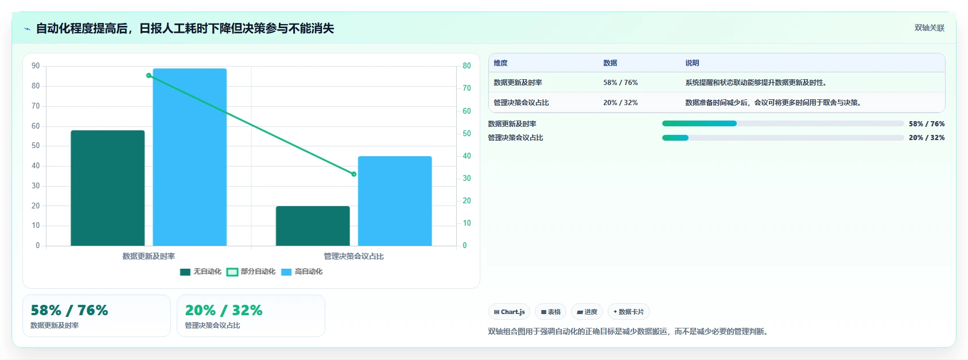The height and width of the screenshot is (360, 968).
Task: Toggle the 无自动化 legend entry
Action: point(200,272)
